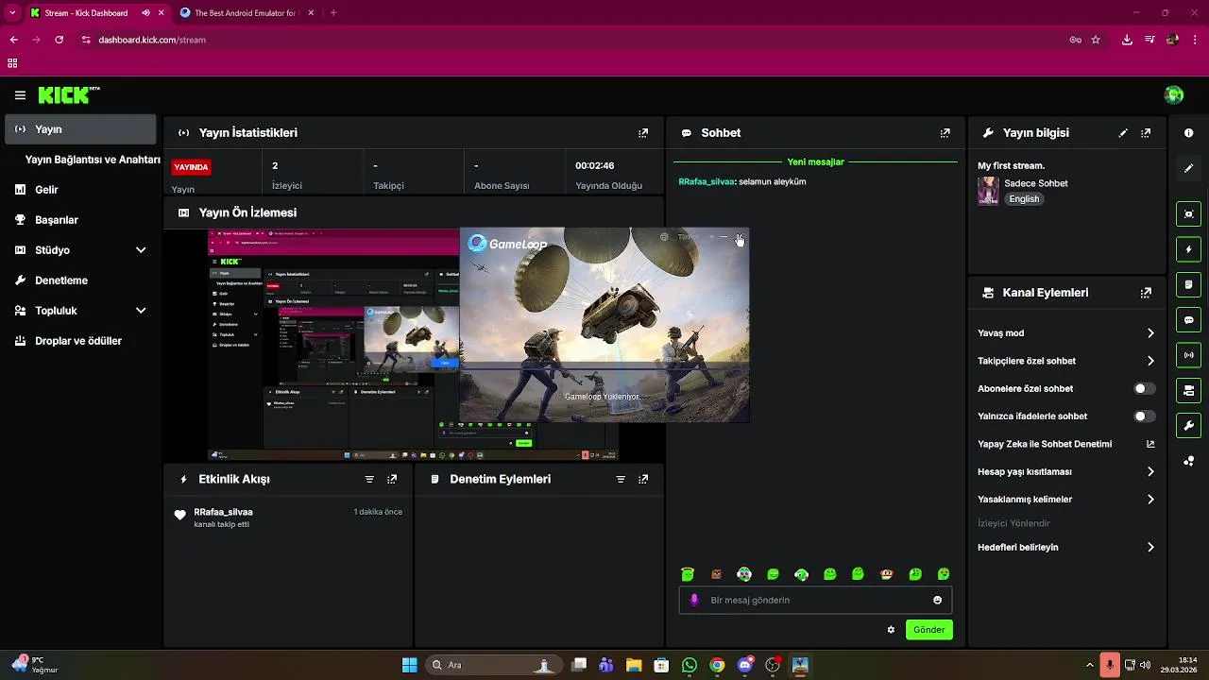Click the three-dots icon at bottom of right rail
This screenshot has height=680, width=1209.
tap(1189, 461)
